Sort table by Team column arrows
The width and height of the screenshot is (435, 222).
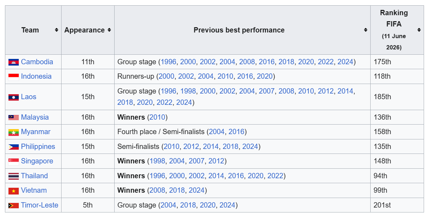pos(56,30)
